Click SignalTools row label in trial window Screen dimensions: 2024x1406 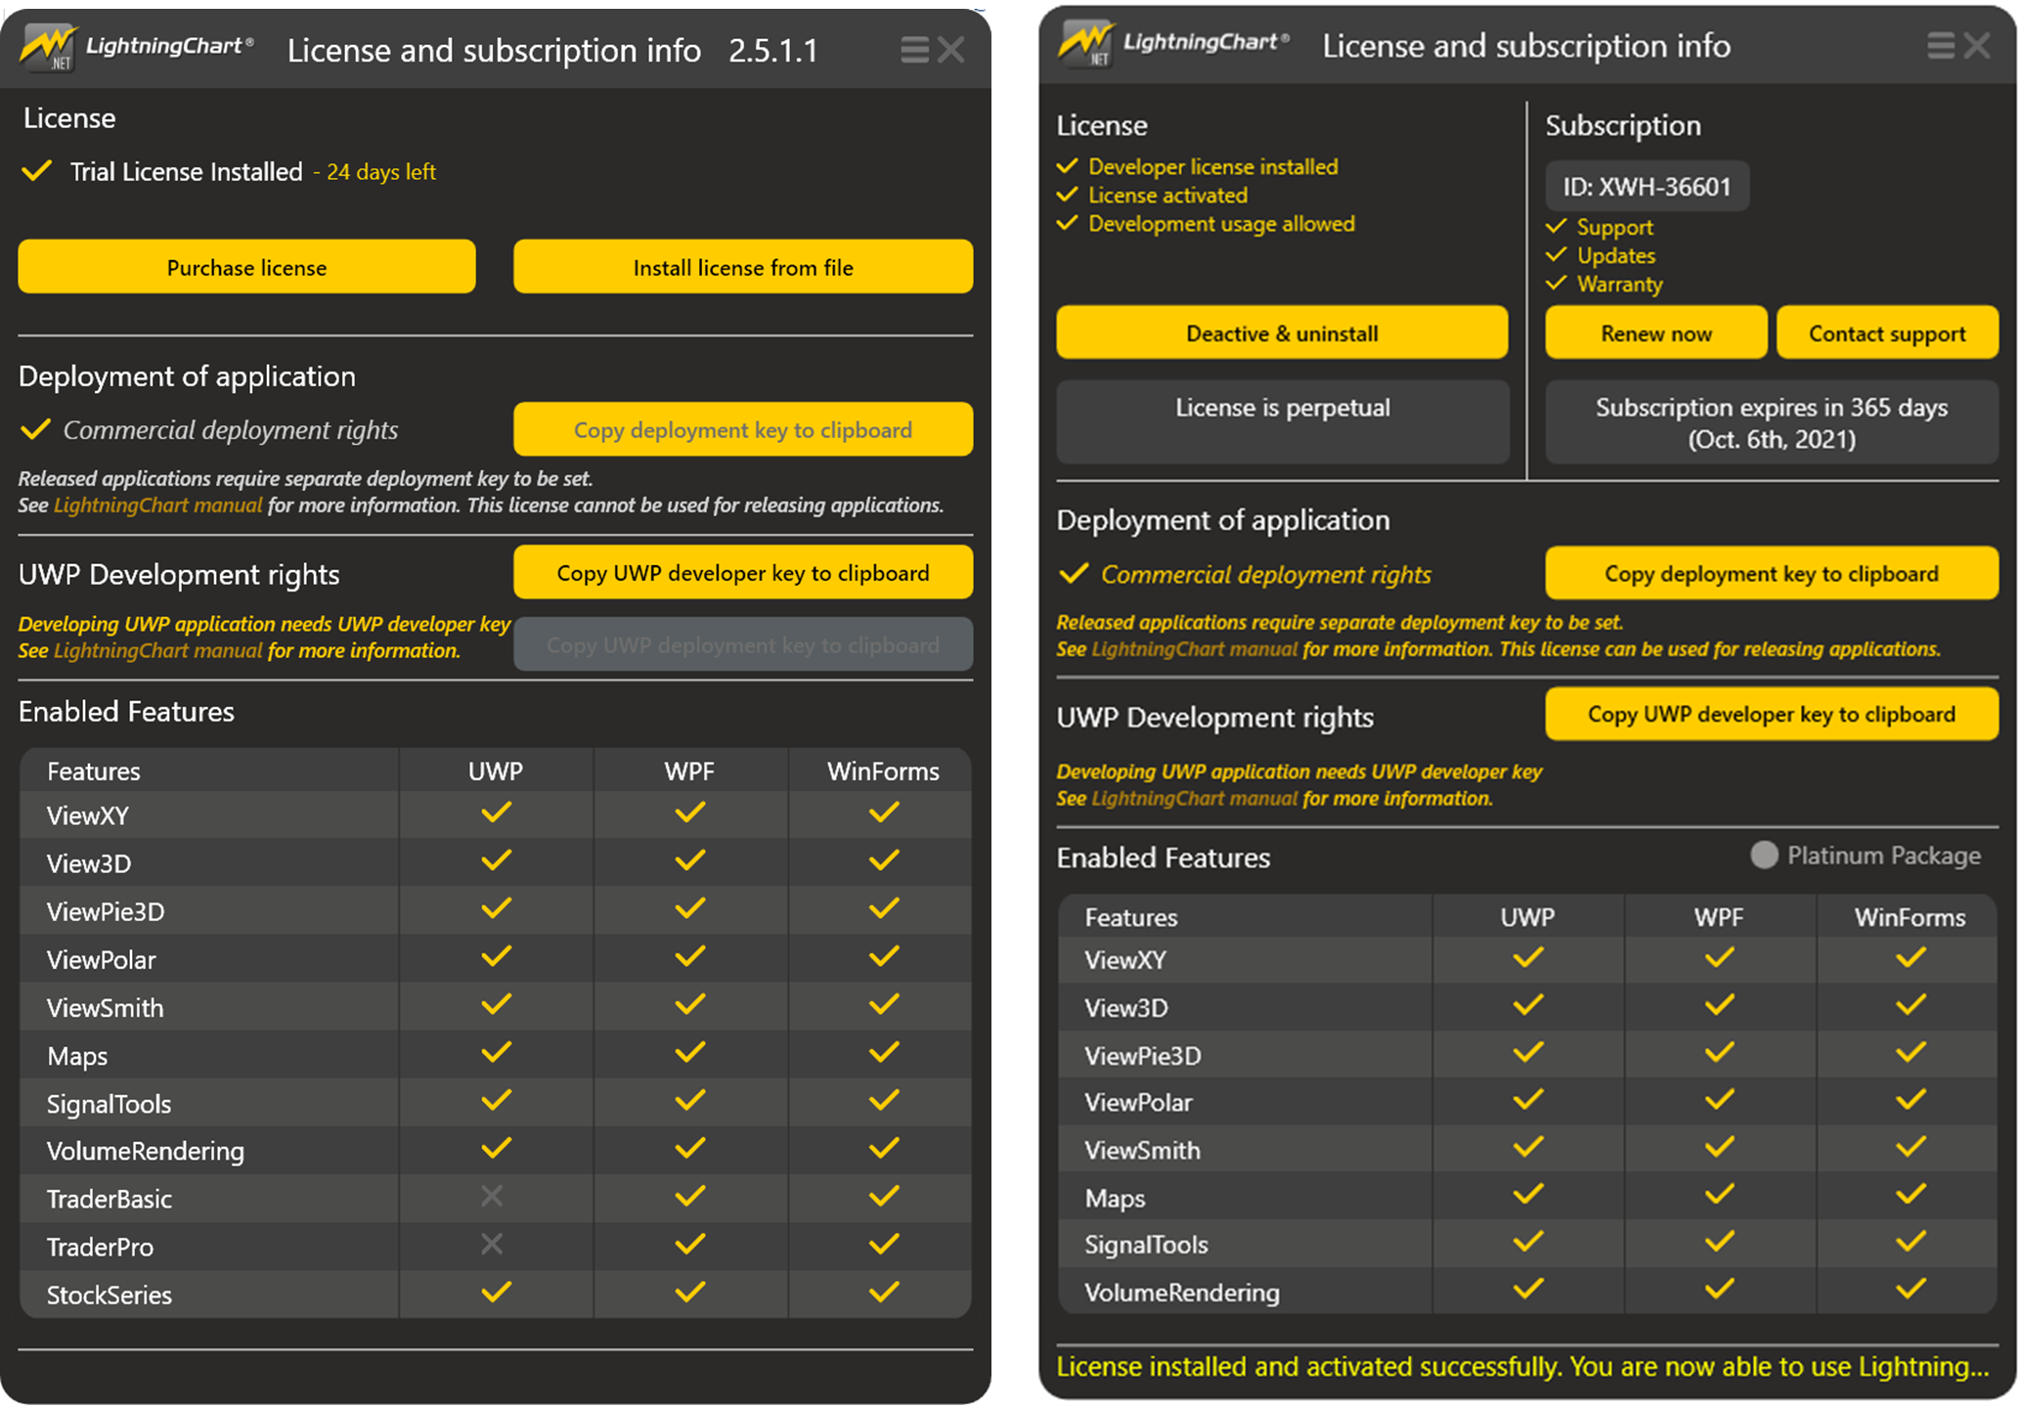[110, 1104]
